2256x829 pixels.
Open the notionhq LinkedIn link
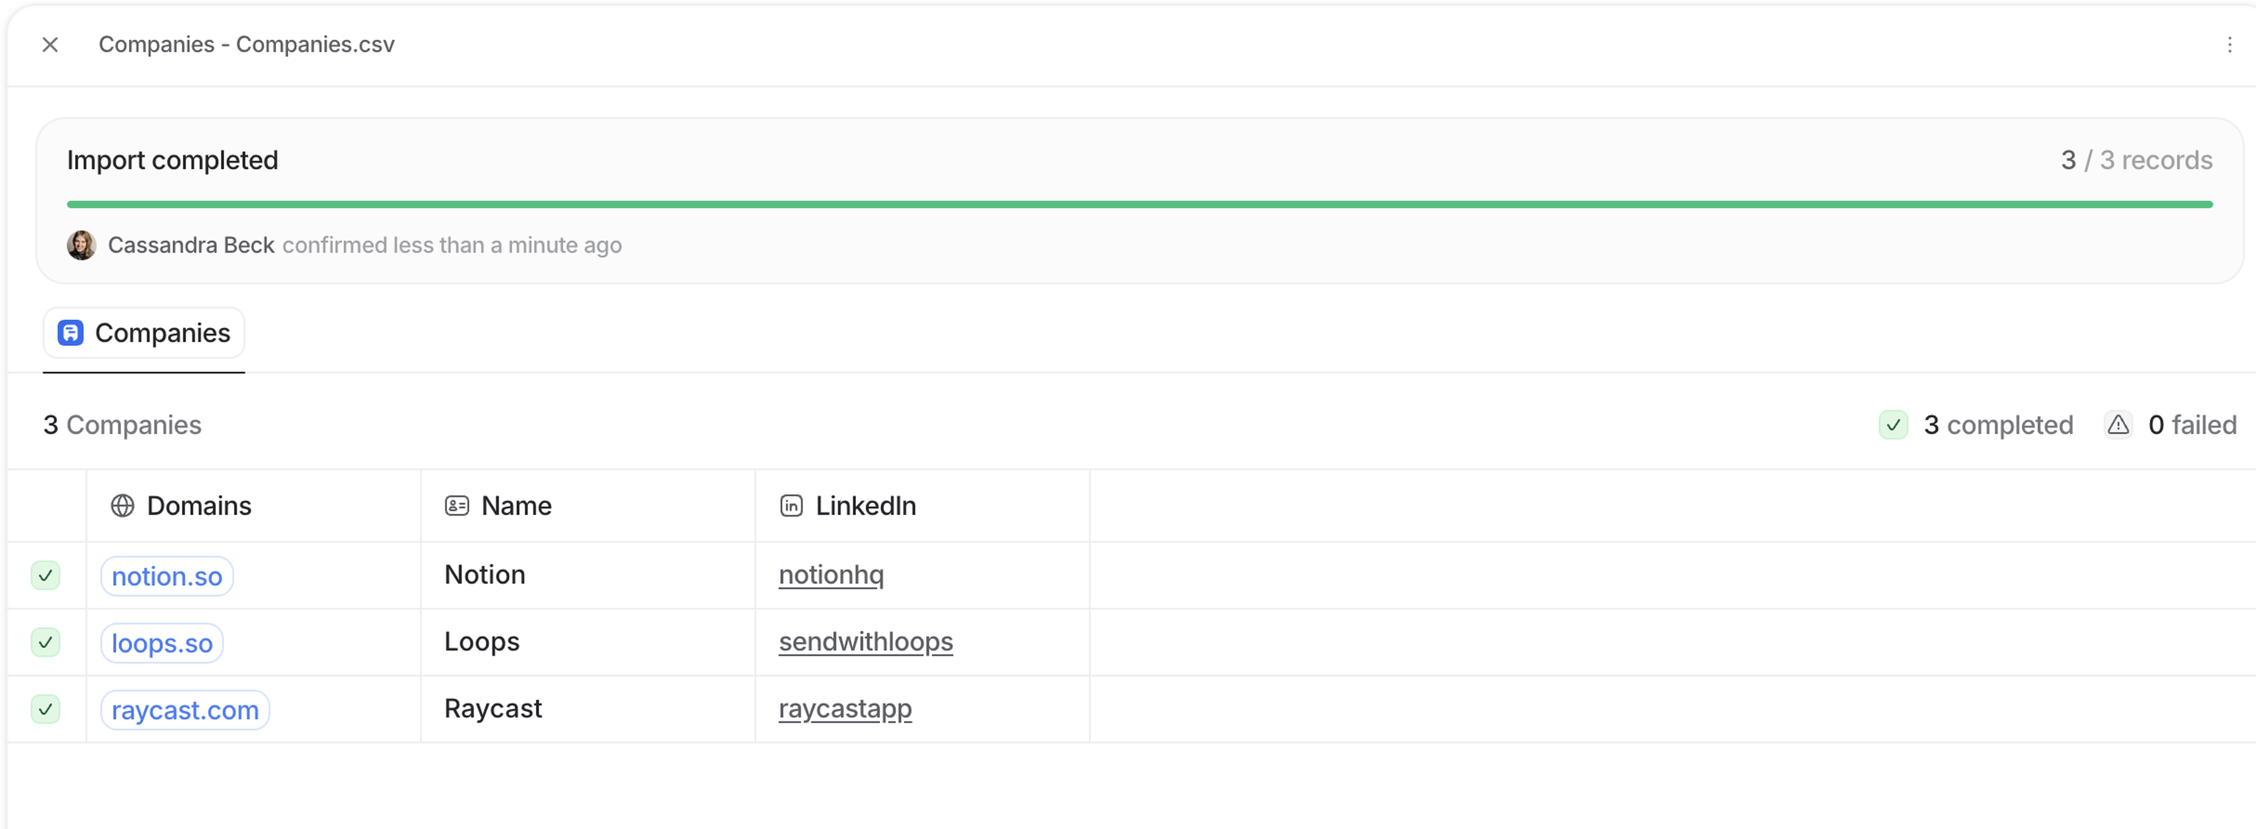coord(831,575)
